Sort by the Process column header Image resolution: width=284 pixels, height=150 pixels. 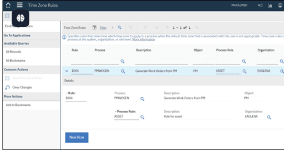pyautogui.click(x=100, y=50)
